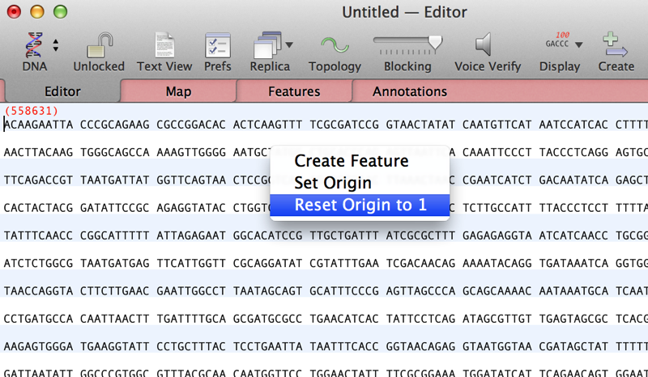Click the Replica windows icon

(266, 44)
